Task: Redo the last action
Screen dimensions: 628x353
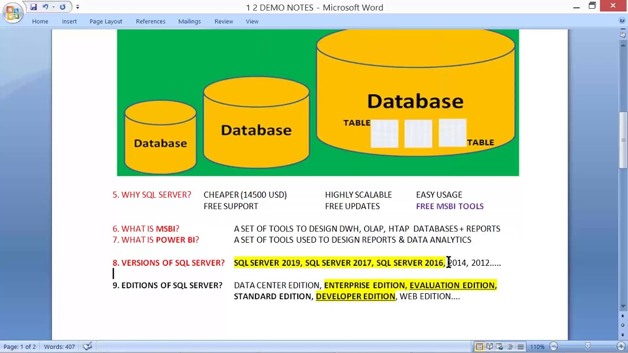Action: 62,7
